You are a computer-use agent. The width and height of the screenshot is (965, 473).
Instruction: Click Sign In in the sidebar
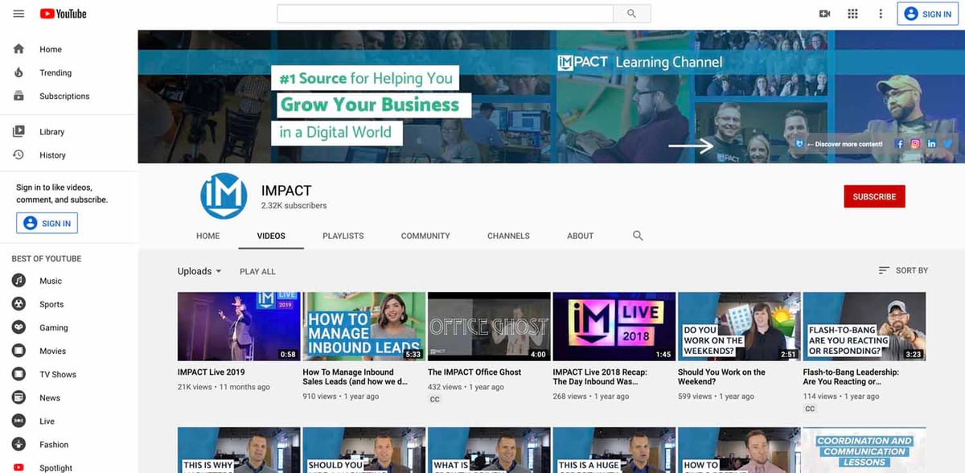tap(47, 223)
